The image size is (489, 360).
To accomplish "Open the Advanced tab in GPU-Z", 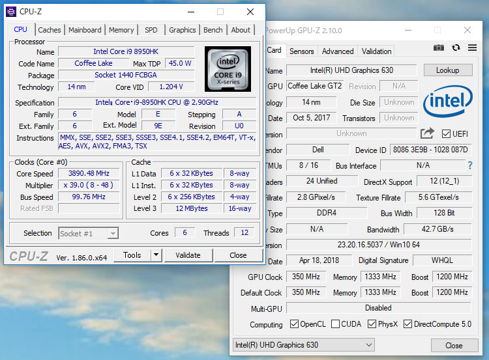I will pos(338,51).
